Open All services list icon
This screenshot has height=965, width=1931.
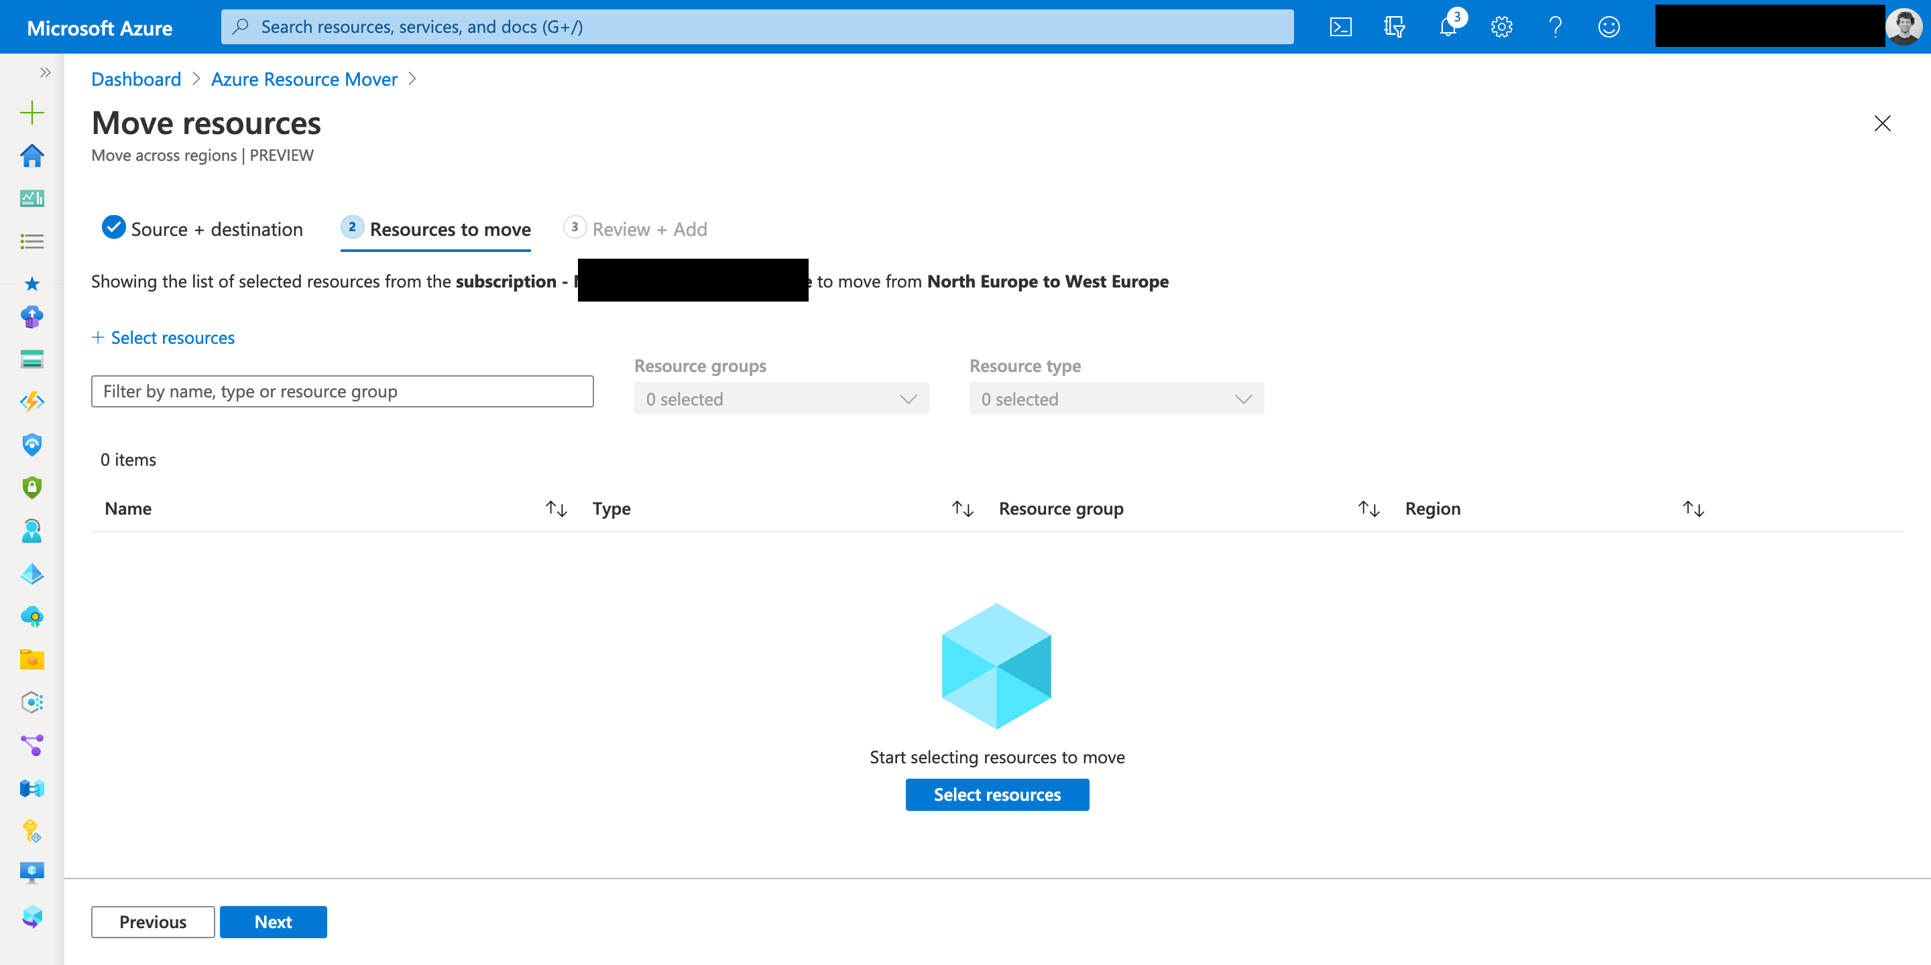(32, 241)
